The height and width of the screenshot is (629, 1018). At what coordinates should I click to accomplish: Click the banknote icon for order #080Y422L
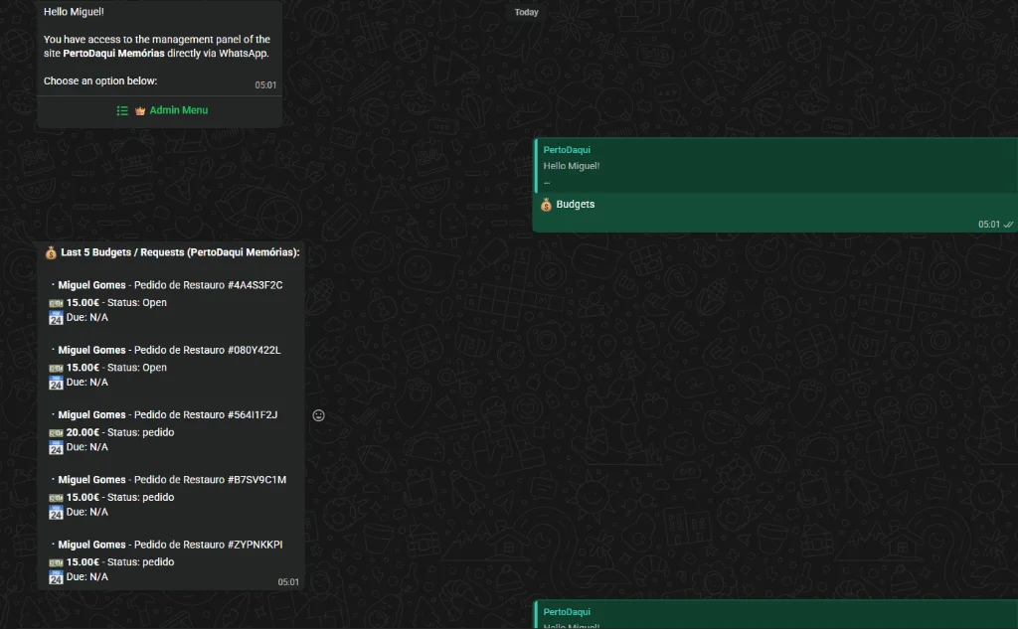coord(56,368)
